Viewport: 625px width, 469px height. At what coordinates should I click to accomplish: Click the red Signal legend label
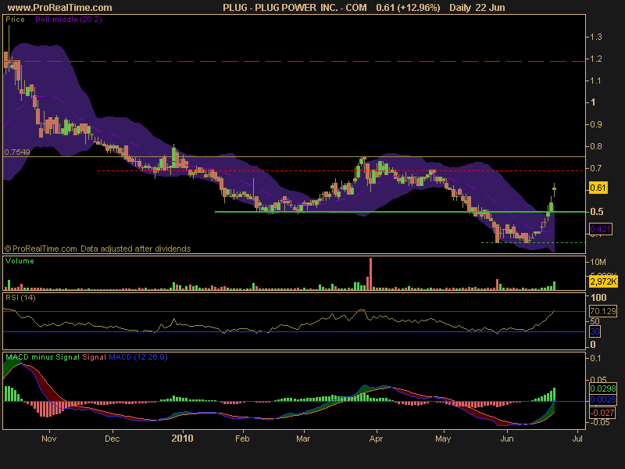click(94, 357)
